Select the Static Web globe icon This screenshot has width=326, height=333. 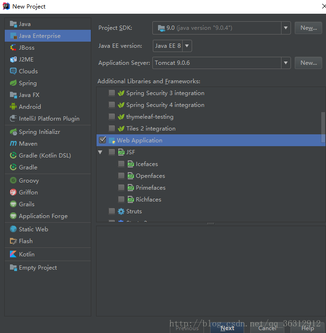pyautogui.click(x=13, y=229)
